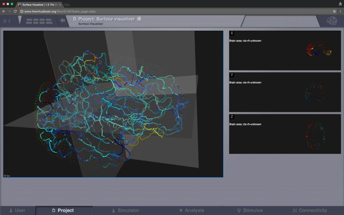Screen dimensions: 344x215
Task: Click the Y axis slice label
Action: click(232, 75)
